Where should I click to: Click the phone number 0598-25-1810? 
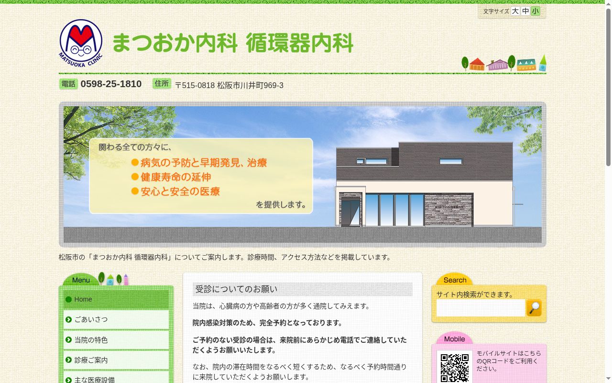pyautogui.click(x=111, y=84)
